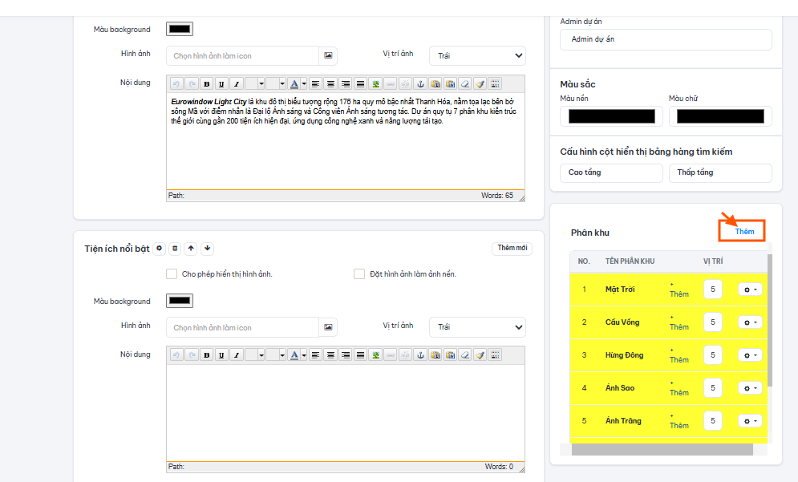Open the lower Vị trí ảnh dropdown
The height and width of the screenshot is (482, 798).
tap(477, 327)
